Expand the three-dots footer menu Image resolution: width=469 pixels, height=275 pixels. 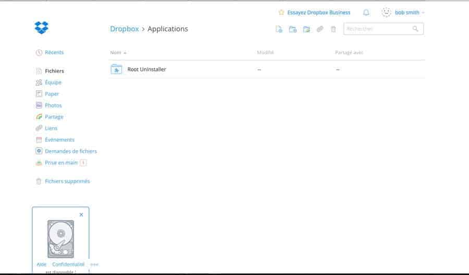[x=94, y=265]
